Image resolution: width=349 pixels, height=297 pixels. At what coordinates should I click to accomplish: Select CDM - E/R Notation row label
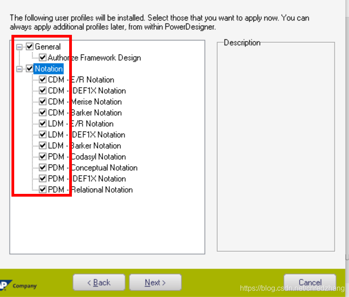[81, 80]
